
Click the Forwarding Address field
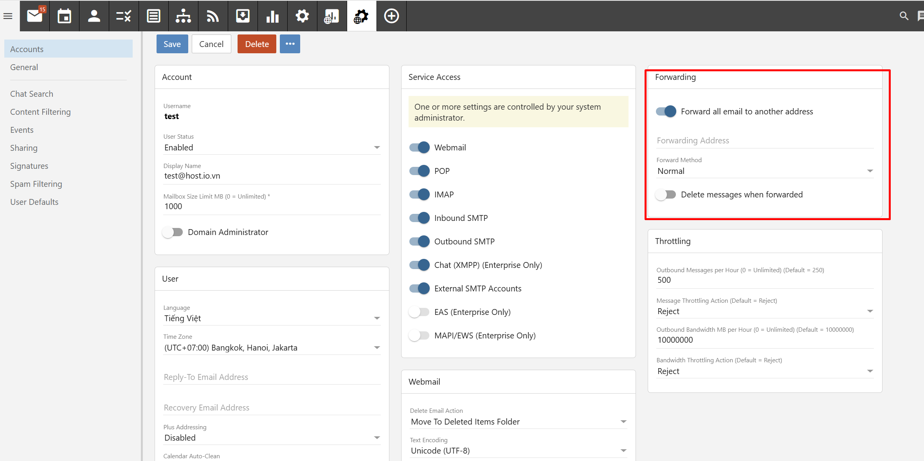[765, 141]
